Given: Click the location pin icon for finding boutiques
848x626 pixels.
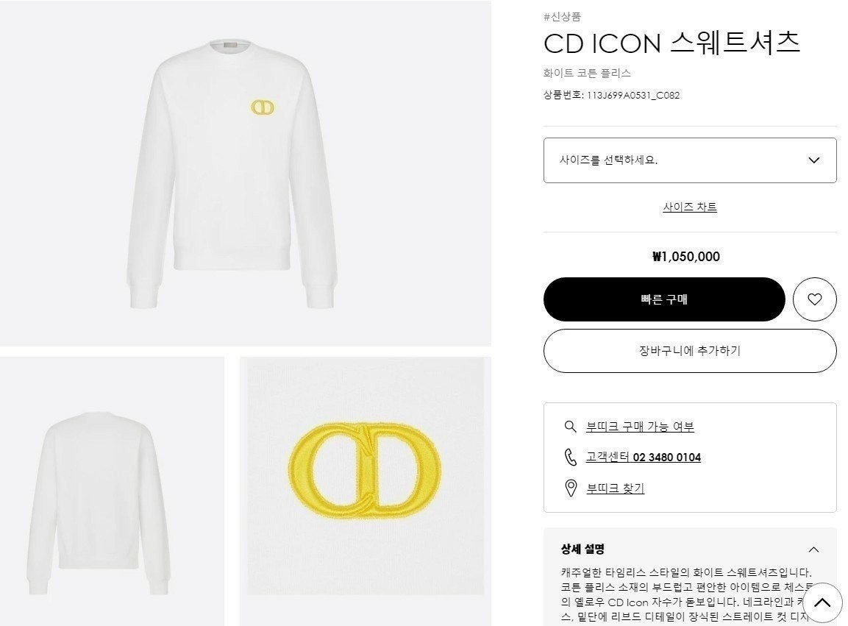Looking at the screenshot, I should click(571, 488).
